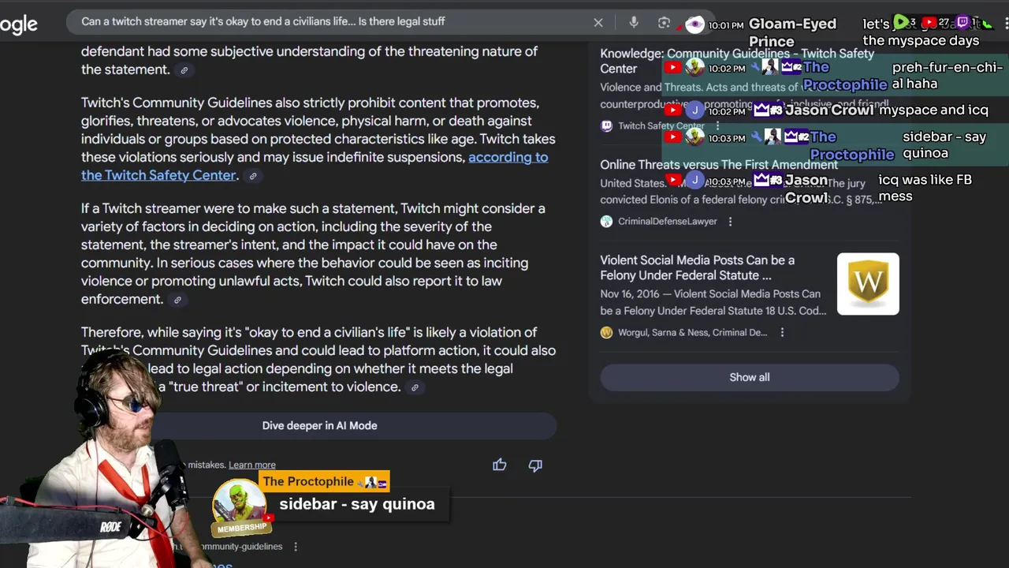The width and height of the screenshot is (1009, 568).
Task: Open source link icon after 'the statement.'
Action: (184, 70)
